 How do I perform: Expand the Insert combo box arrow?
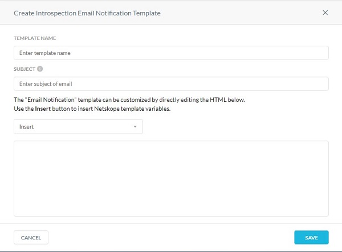click(x=135, y=127)
